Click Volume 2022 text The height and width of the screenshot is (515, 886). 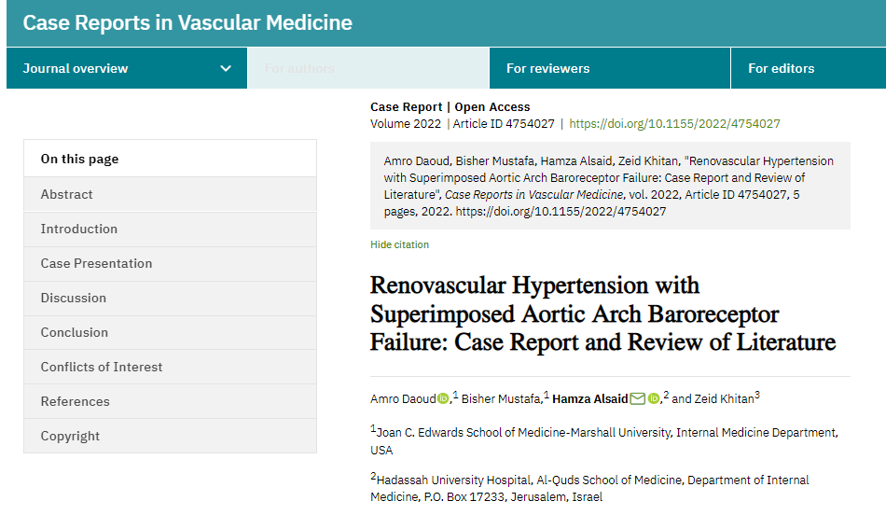(x=405, y=124)
